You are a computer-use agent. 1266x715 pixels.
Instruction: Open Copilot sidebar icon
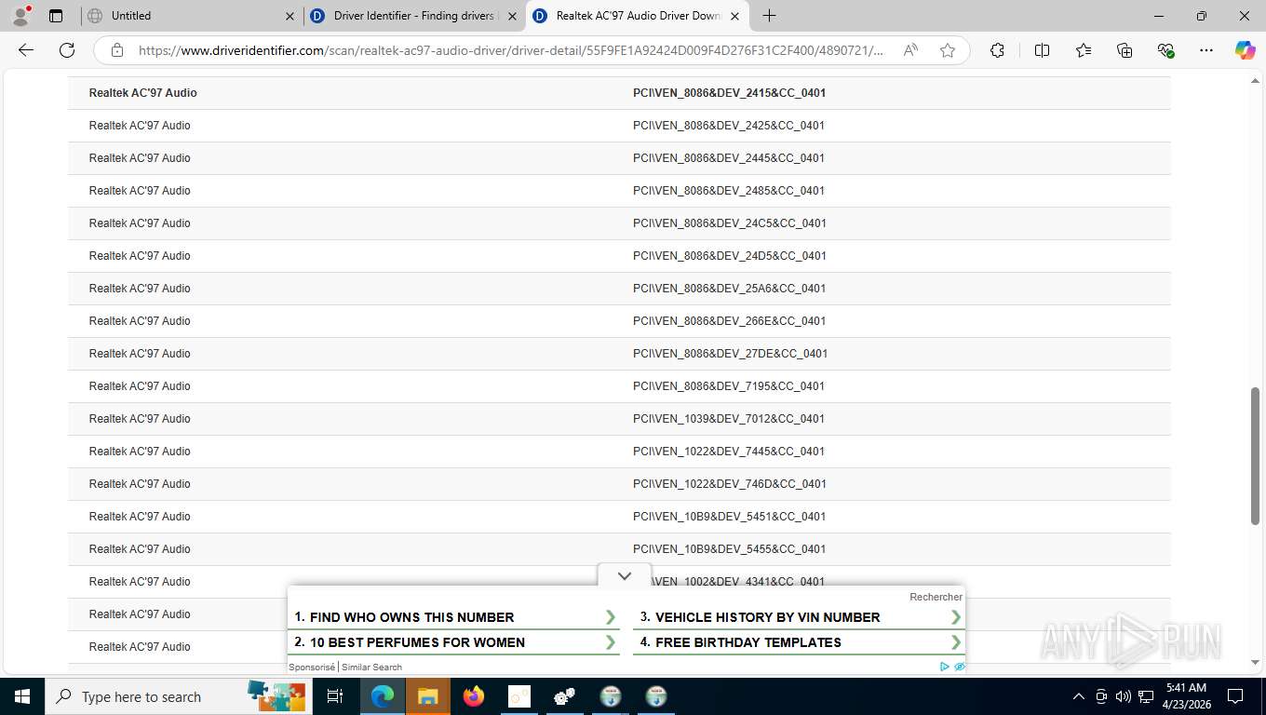coord(1246,50)
